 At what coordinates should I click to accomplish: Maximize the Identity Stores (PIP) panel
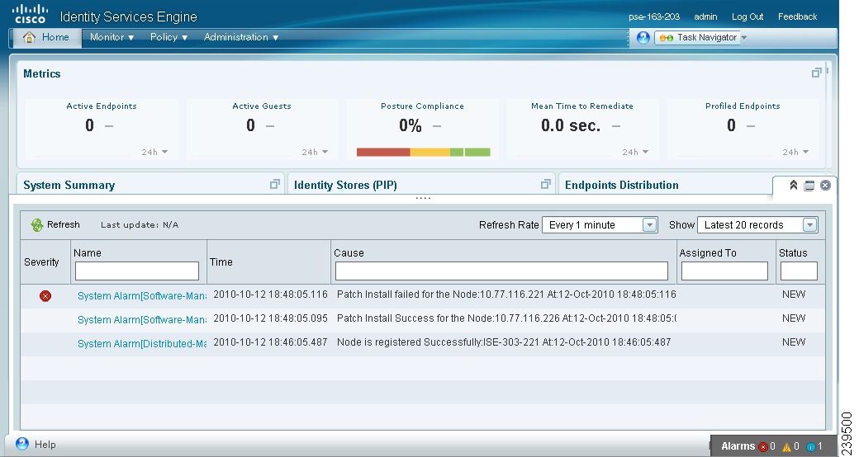point(545,185)
